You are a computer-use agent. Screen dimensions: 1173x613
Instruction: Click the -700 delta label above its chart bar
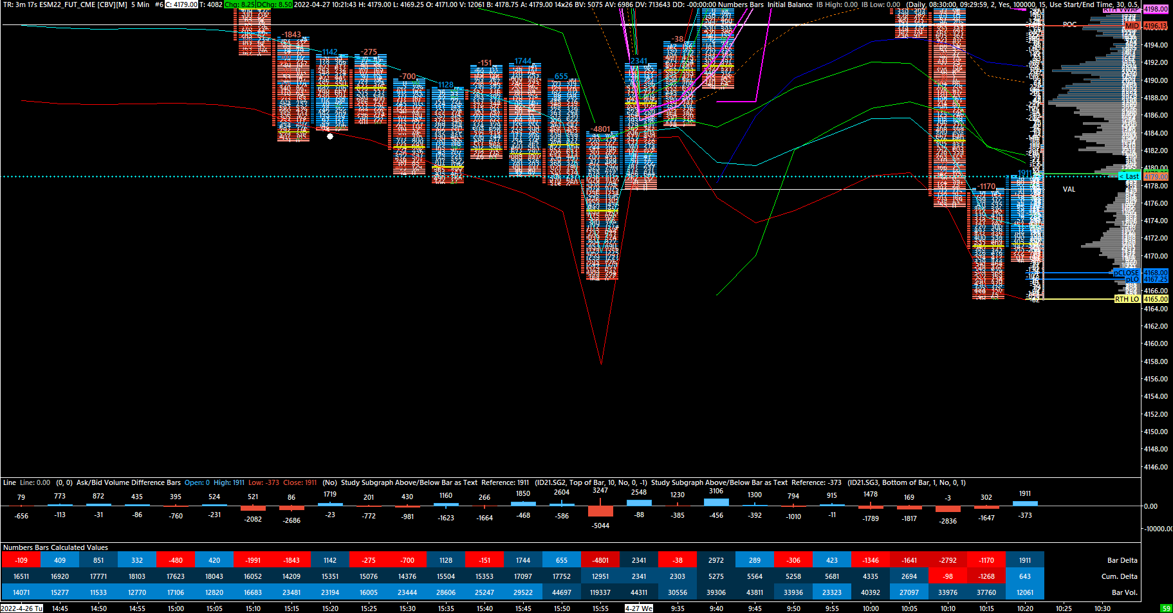(x=407, y=77)
